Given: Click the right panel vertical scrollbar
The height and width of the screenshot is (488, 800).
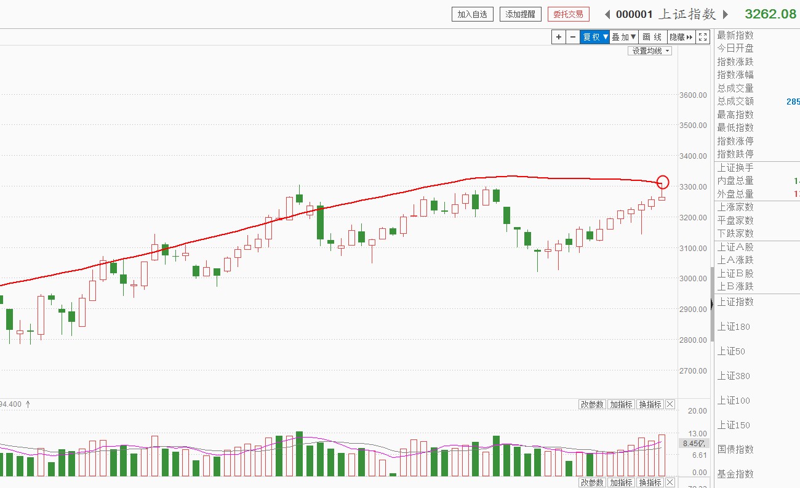Looking at the screenshot, I should click(x=713, y=305).
